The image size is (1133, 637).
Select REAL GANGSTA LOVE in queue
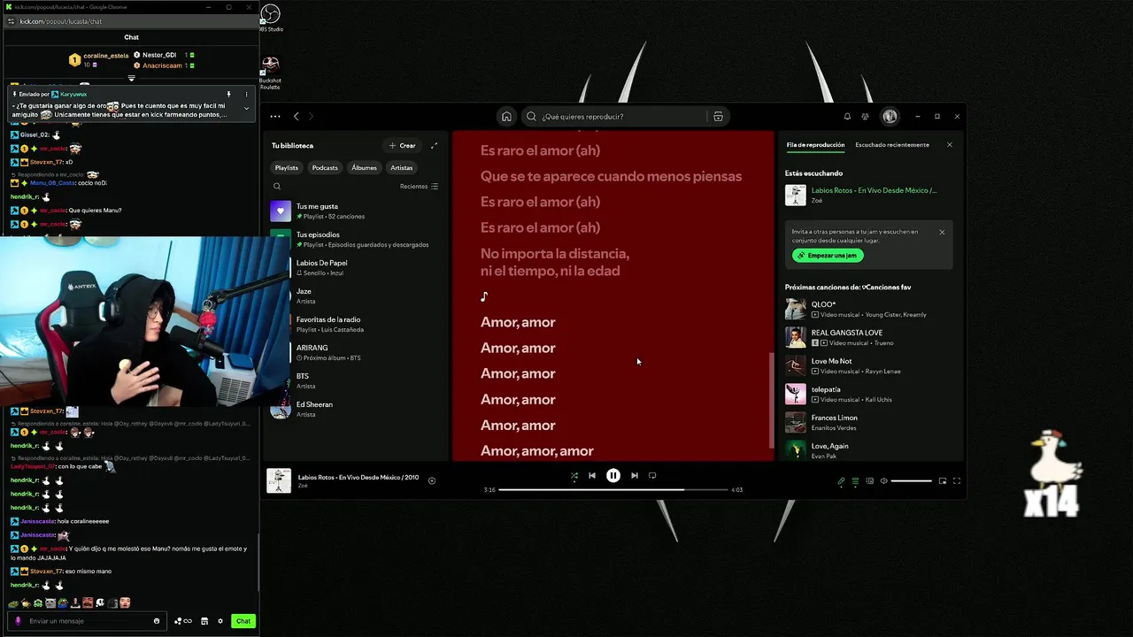[x=869, y=337]
